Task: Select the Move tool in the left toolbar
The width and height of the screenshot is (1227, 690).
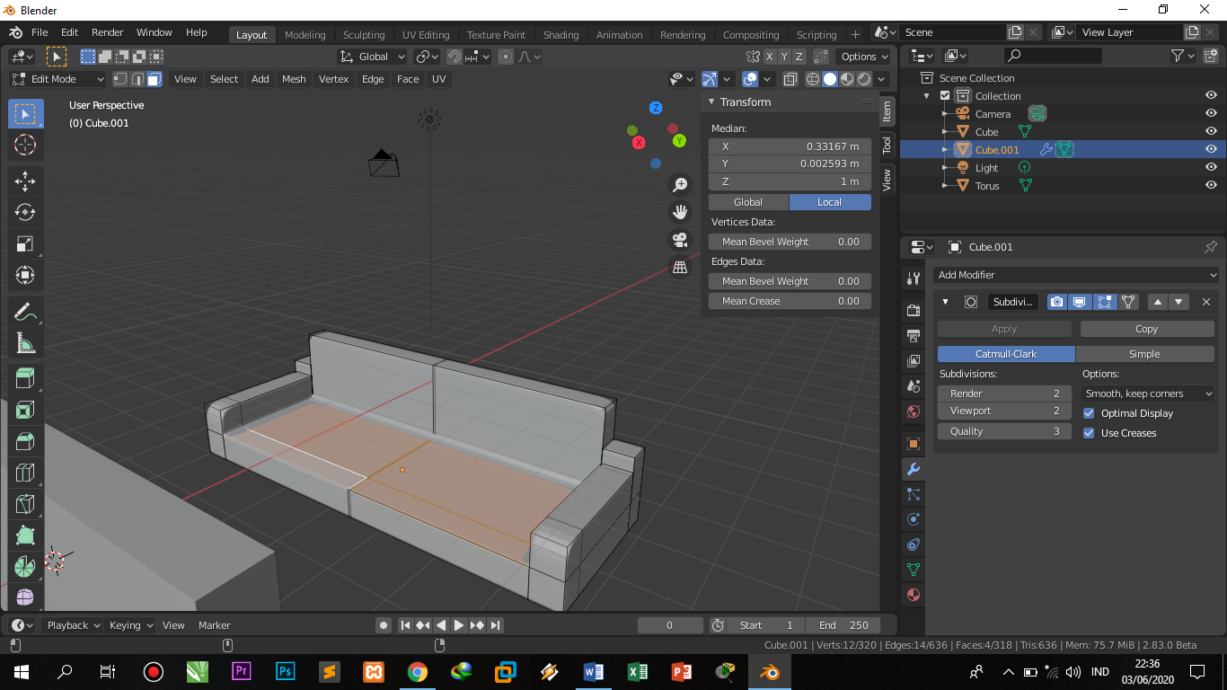Action: [x=25, y=181]
